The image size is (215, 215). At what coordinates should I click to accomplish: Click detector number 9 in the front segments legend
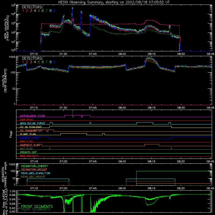pyautogui.click(x=55, y=10)
